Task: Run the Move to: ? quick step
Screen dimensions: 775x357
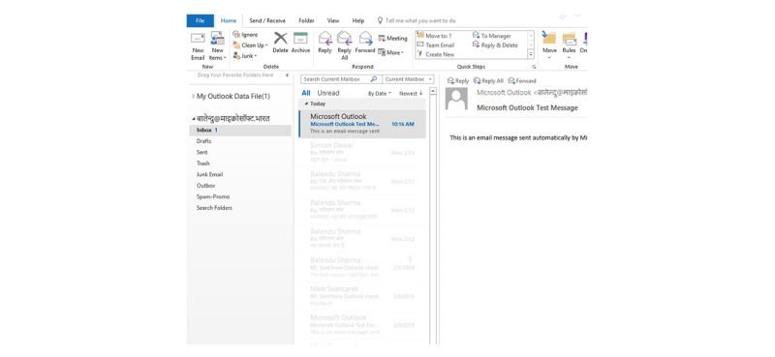Action: 434,36
